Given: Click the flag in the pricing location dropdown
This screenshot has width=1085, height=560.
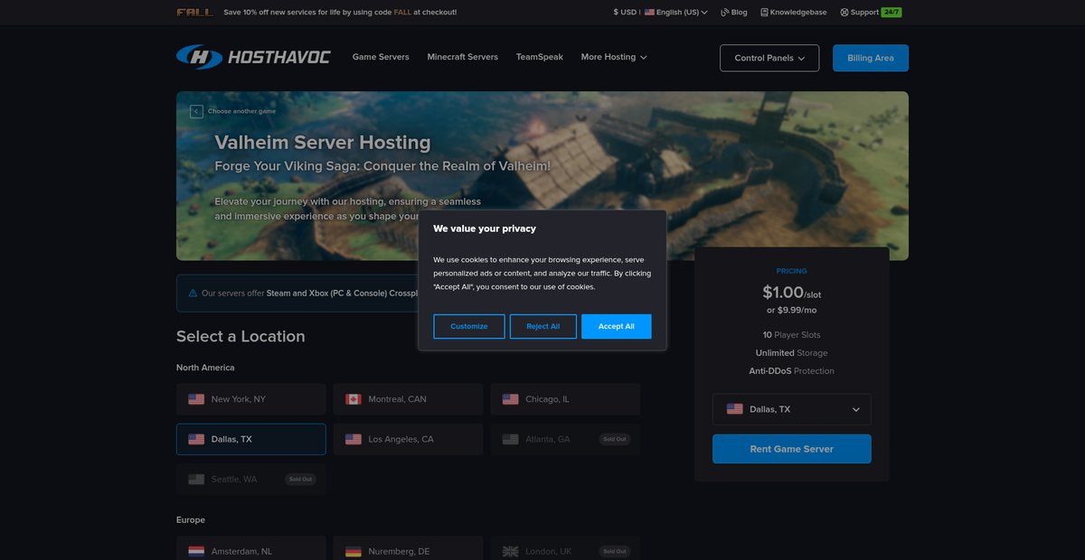Looking at the screenshot, I should click(x=735, y=409).
